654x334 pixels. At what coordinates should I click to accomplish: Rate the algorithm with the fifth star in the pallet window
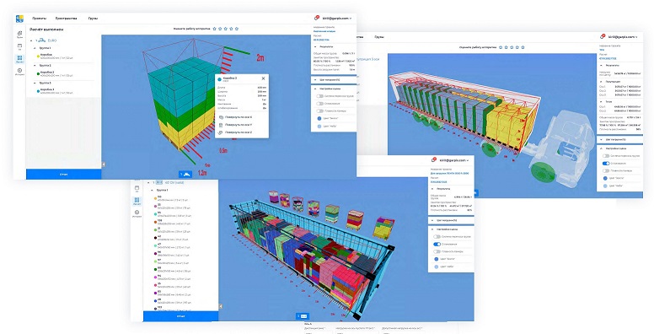(x=237, y=29)
